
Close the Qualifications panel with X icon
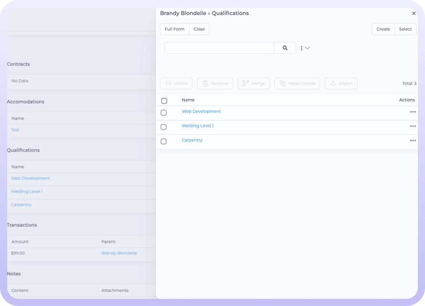(414, 13)
